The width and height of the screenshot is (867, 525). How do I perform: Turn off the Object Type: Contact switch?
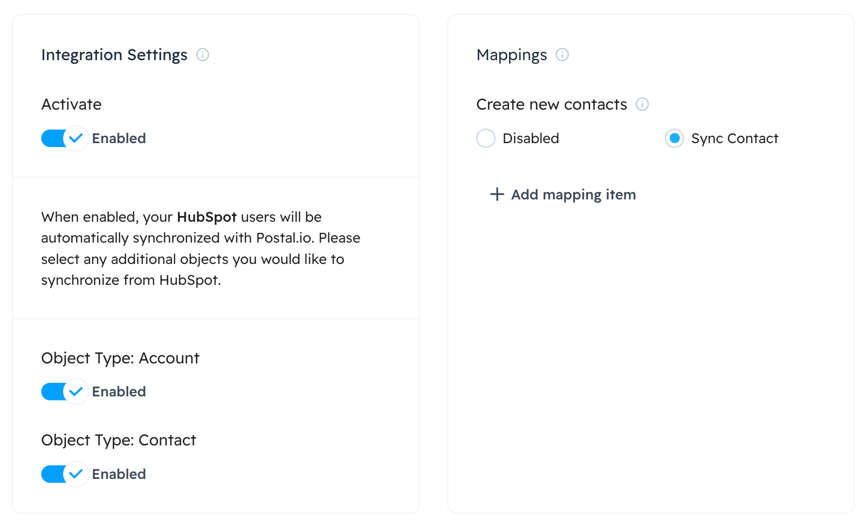pos(64,474)
